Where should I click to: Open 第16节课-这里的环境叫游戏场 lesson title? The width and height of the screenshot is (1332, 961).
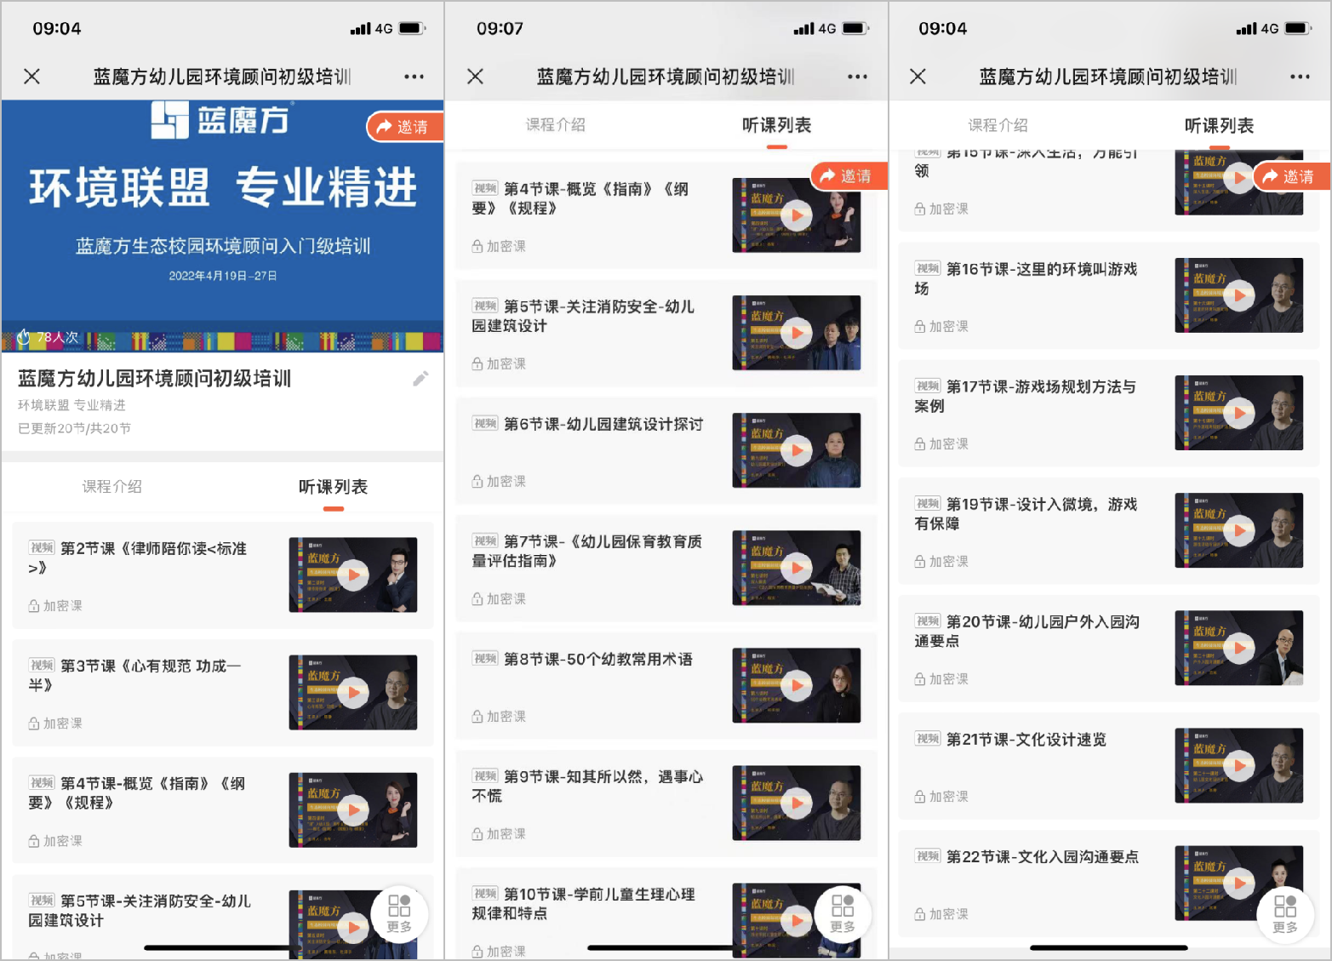click(x=1026, y=279)
